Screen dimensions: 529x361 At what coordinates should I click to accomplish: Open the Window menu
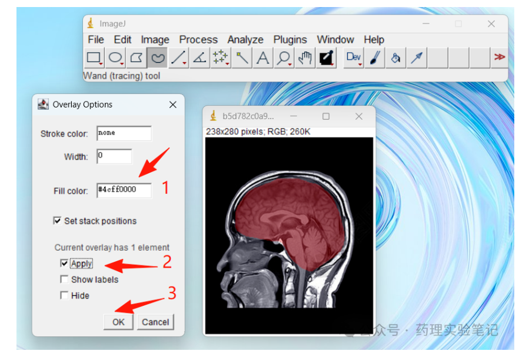[335, 40]
